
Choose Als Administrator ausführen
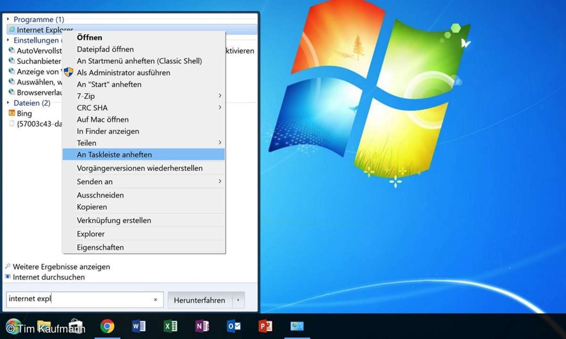[x=144, y=73]
